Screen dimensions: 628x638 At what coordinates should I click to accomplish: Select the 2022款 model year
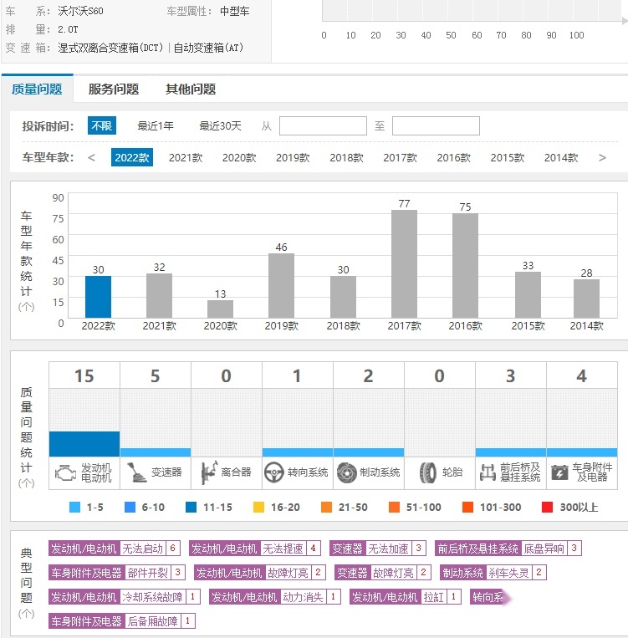[x=132, y=157]
